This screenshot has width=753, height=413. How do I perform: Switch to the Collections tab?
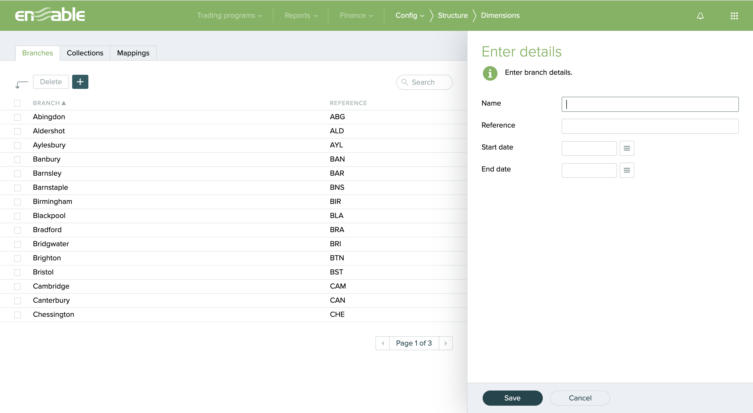pos(85,53)
